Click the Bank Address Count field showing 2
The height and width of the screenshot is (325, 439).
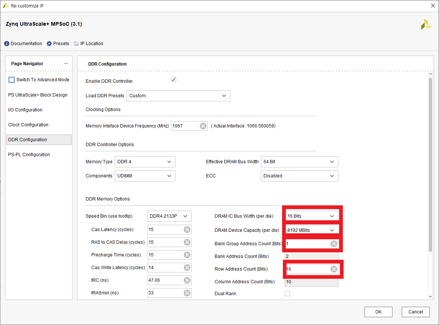point(311,256)
